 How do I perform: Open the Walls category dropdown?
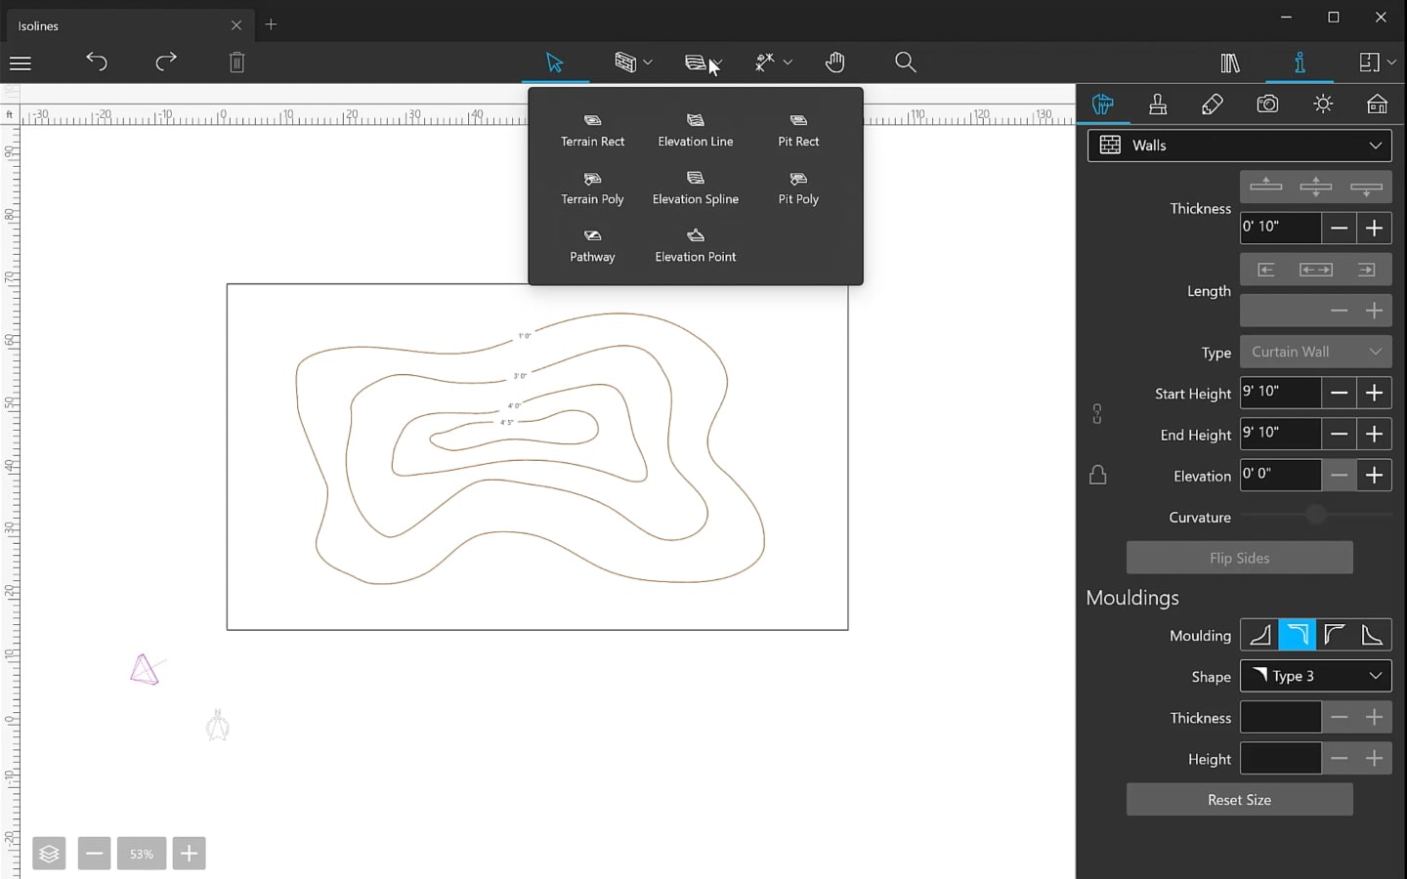pos(1238,145)
